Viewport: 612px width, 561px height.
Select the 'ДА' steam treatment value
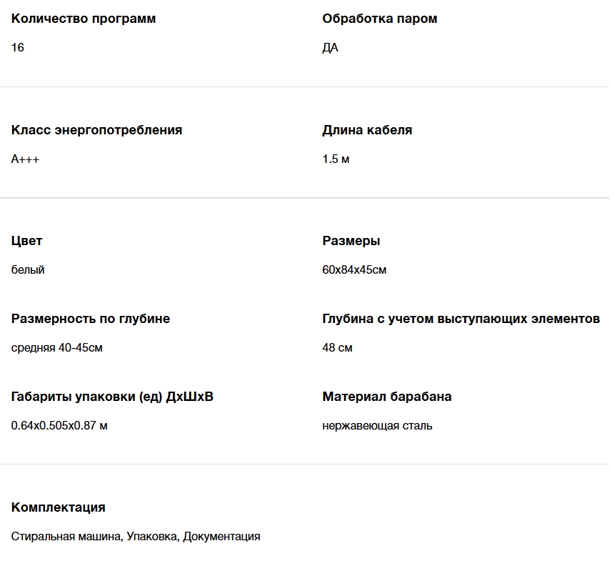click(330, 48)
